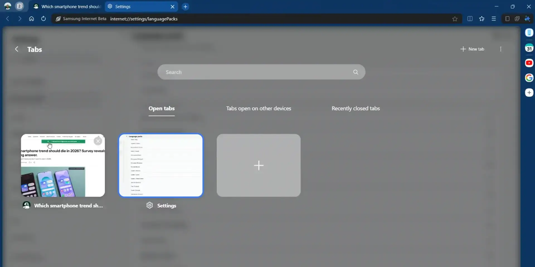Click the back arrow next to Tabs

click(x=16, y=49)
